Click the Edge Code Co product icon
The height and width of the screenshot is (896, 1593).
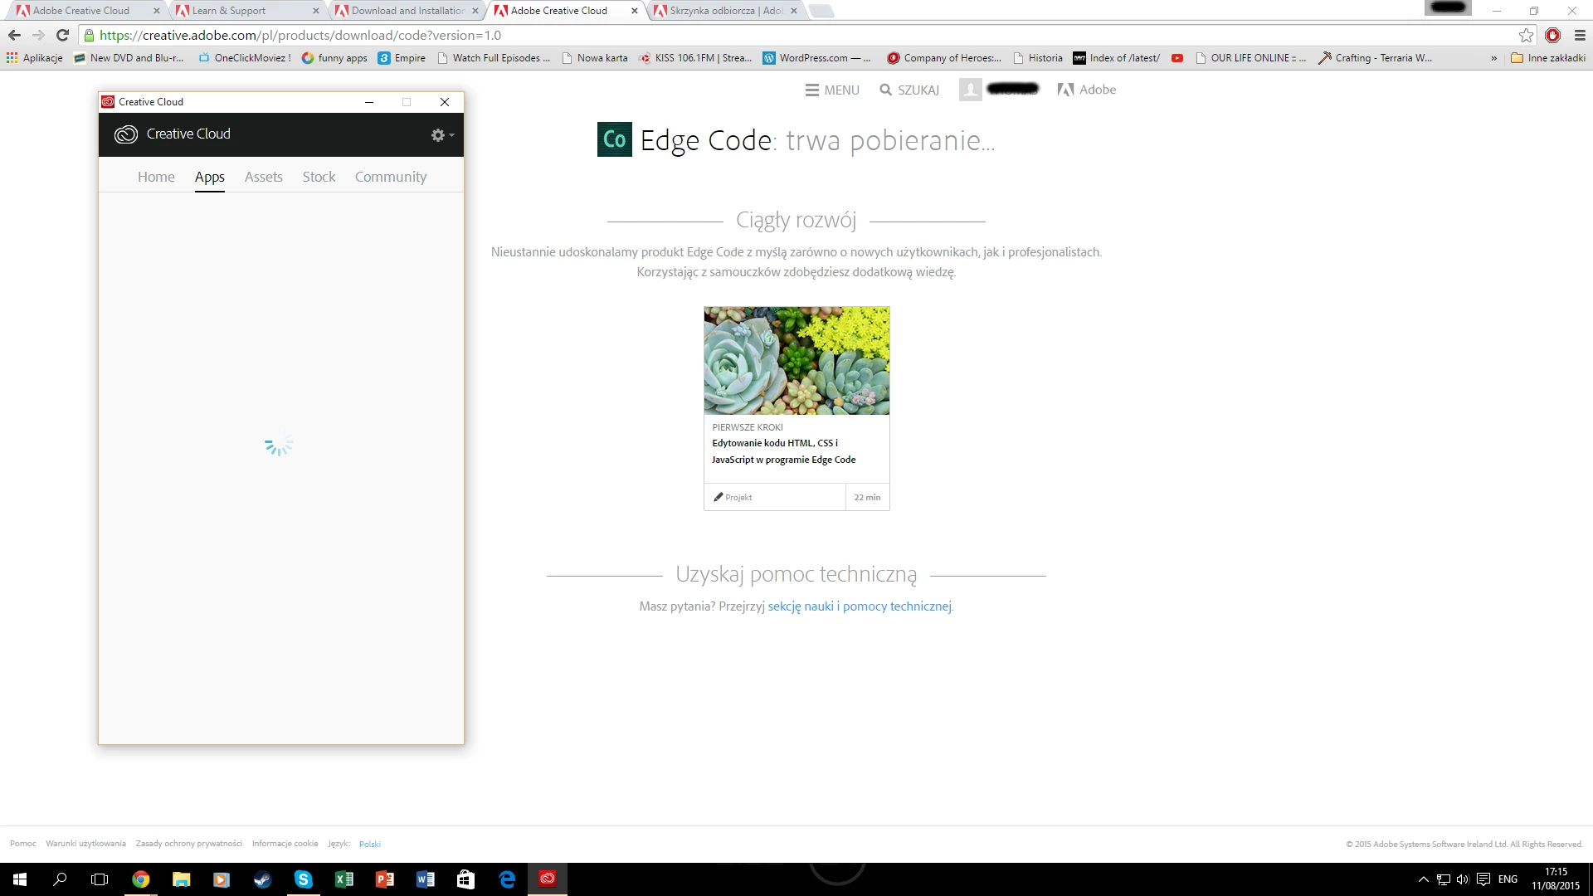(614, 139)
